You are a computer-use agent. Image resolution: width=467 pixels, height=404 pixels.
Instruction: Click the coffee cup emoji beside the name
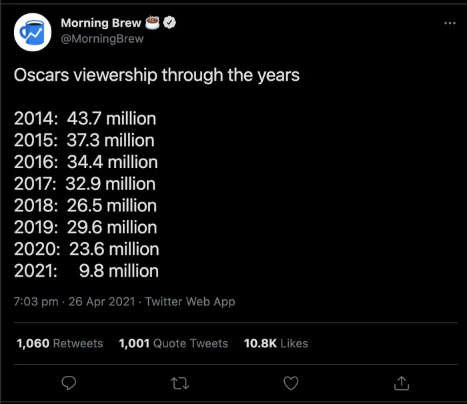[153, 23]
